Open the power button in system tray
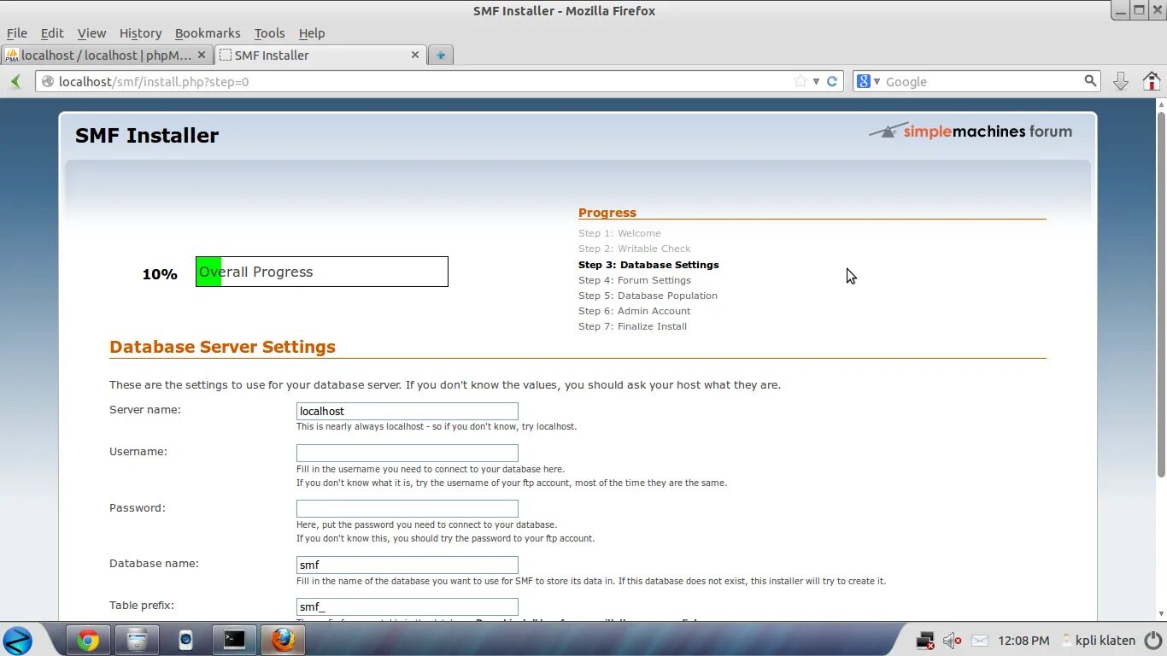This screenshot has width=1167, height=656. [1153, 641]
